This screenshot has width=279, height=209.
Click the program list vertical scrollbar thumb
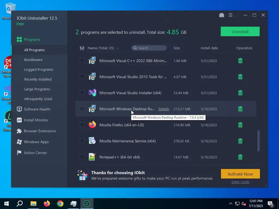pyautogui.click(x=258, y=141)
